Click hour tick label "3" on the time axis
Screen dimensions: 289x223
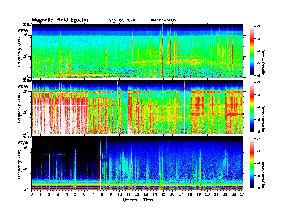coord(58,195)
